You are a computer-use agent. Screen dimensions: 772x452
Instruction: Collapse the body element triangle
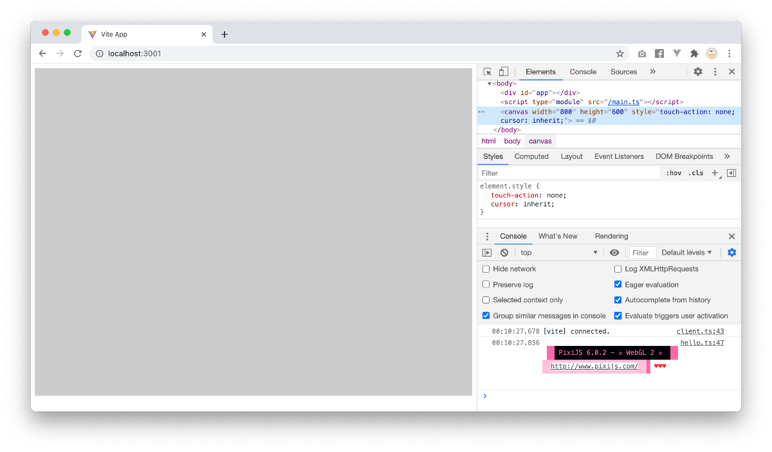[x=490, y=84]
